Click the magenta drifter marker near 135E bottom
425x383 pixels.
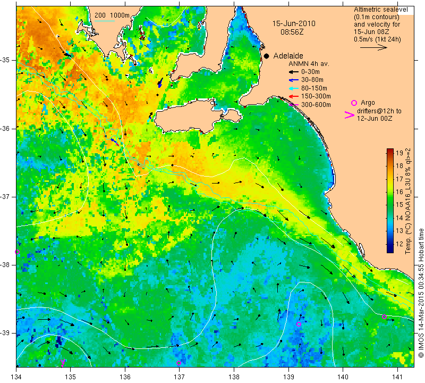click(63, 362)
